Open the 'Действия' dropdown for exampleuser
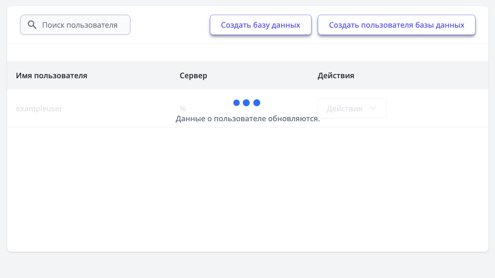 pyautogui.click(x=345, y=109)
